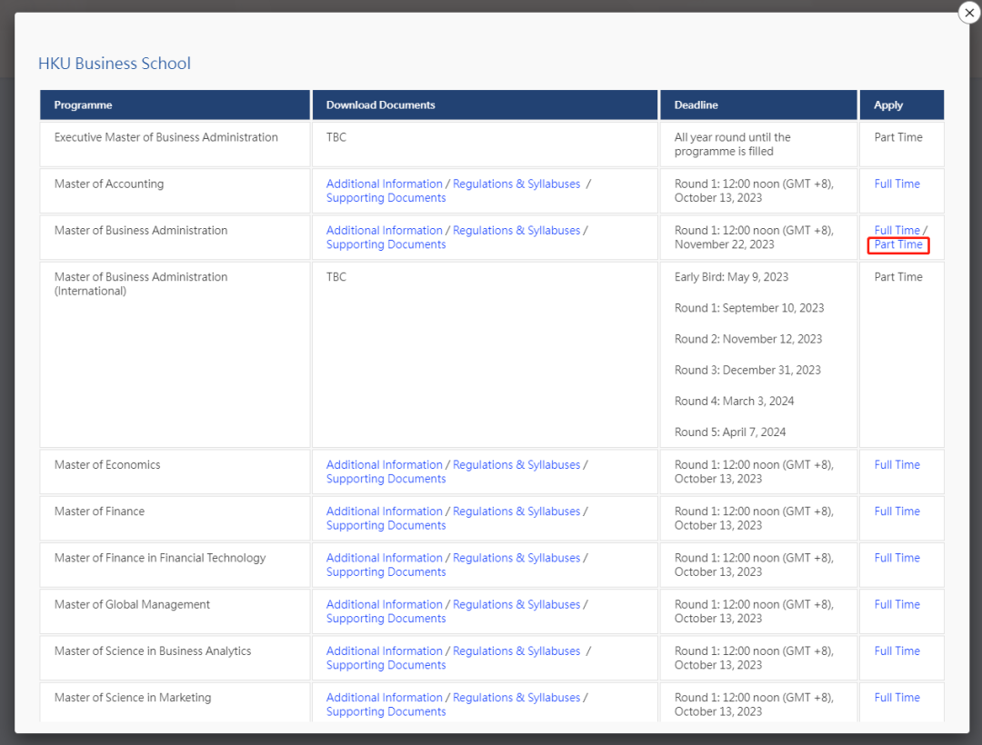Select Executive Master of Business Administration programme name
Image resolution: width=982 pixels, height=745 pixels.
point(166,137)
